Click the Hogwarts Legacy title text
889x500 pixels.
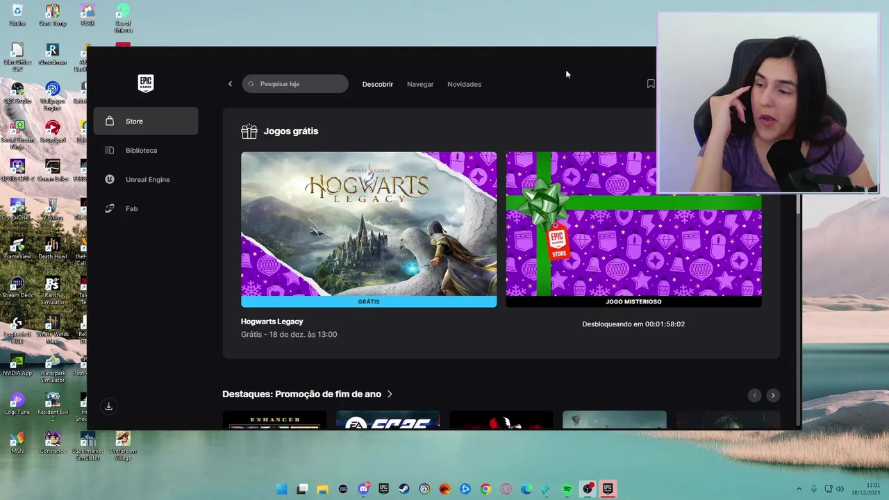pos(272,322)
